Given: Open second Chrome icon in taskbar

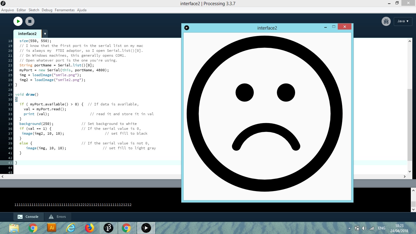Looking at the screenshot, I should point(126,228).
